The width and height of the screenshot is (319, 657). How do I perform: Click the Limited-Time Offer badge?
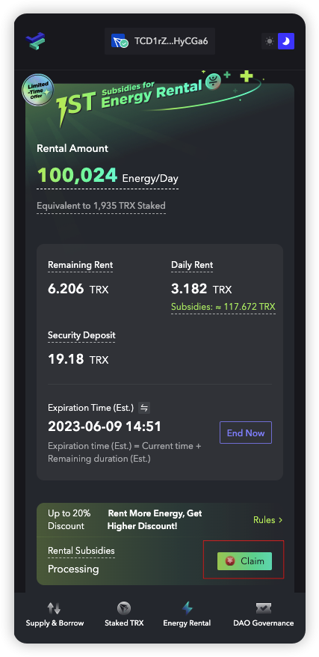tap(37, 91)
